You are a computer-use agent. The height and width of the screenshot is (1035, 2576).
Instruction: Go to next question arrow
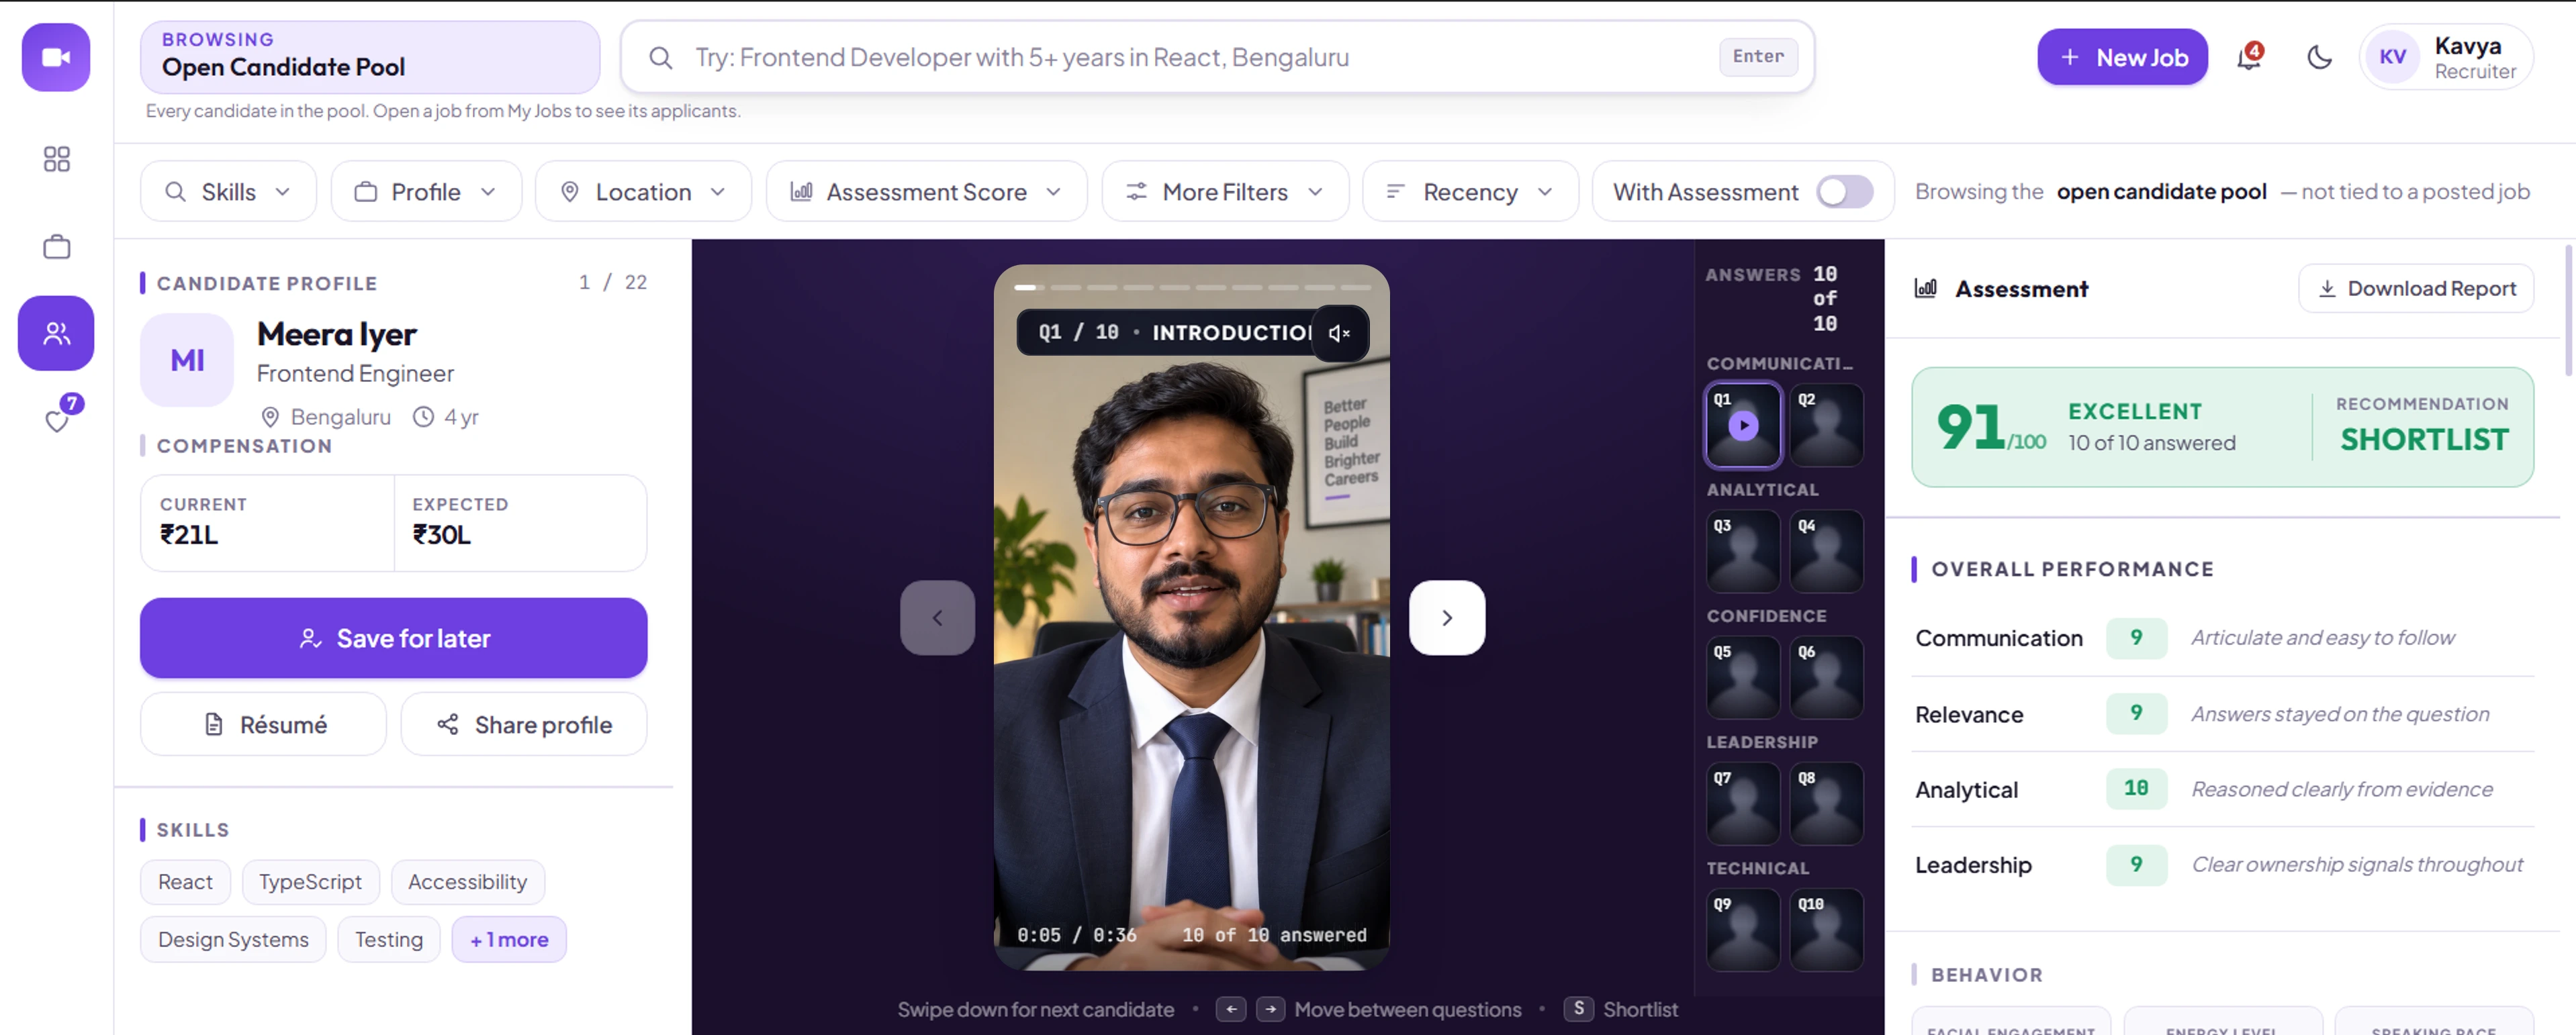[x=1446, y=618]
